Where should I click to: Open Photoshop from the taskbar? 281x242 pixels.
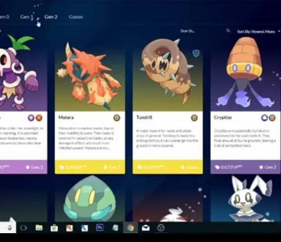coord(100,228)
